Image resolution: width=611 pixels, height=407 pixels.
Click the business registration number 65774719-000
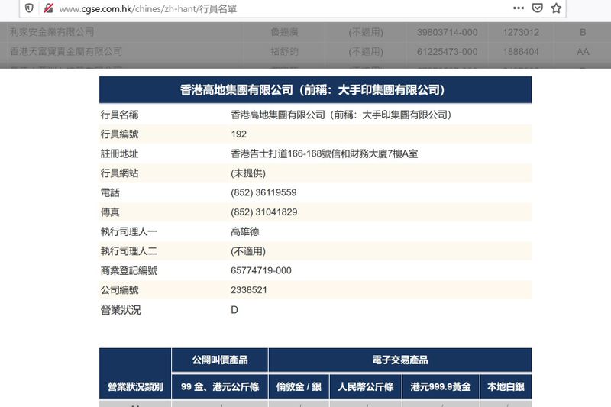click(x=261, y=270)
